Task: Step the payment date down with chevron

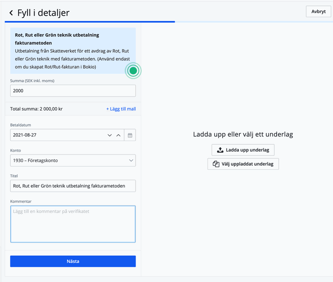Action: (110, 135)
